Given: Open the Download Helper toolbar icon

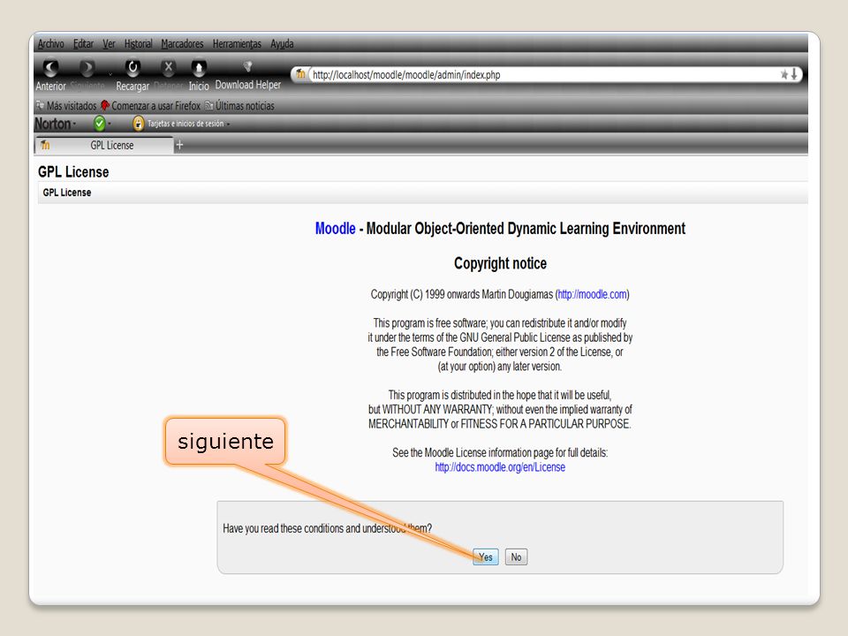Looking at the screenshot, I should click(x=247, y=74).
